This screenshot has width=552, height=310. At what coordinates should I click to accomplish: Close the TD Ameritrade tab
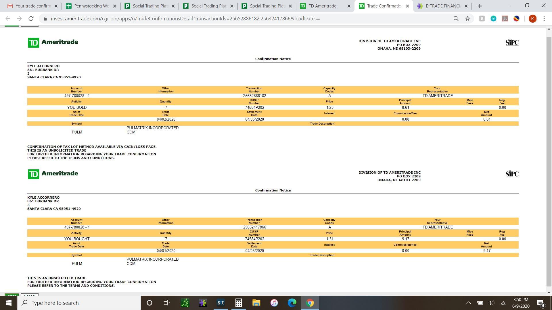(349, 6)
